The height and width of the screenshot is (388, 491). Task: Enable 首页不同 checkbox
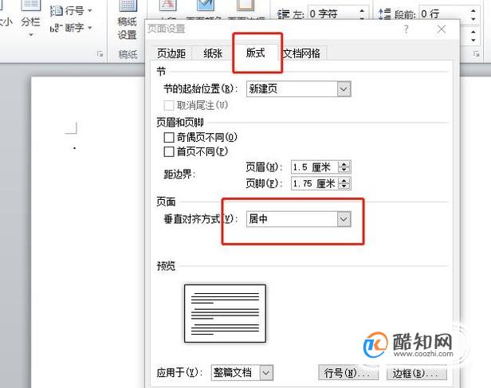point(169,151)
